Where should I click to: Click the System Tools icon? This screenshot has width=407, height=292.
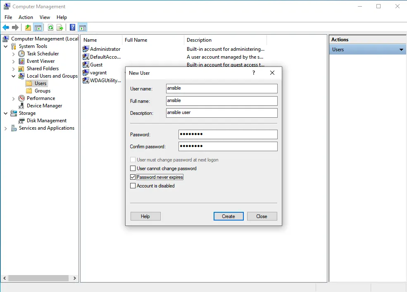click(14, 46)
